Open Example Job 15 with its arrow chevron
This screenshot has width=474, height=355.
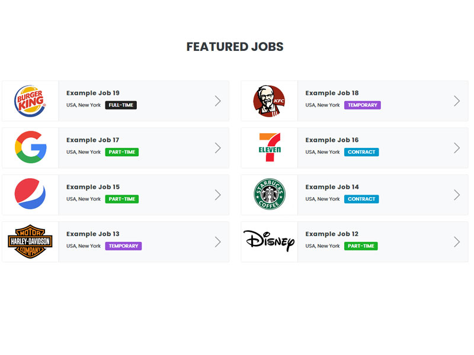coord(219,195)
